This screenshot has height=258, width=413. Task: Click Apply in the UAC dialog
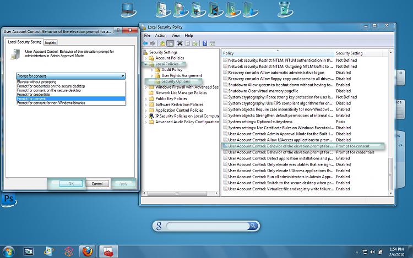(123, 184)
